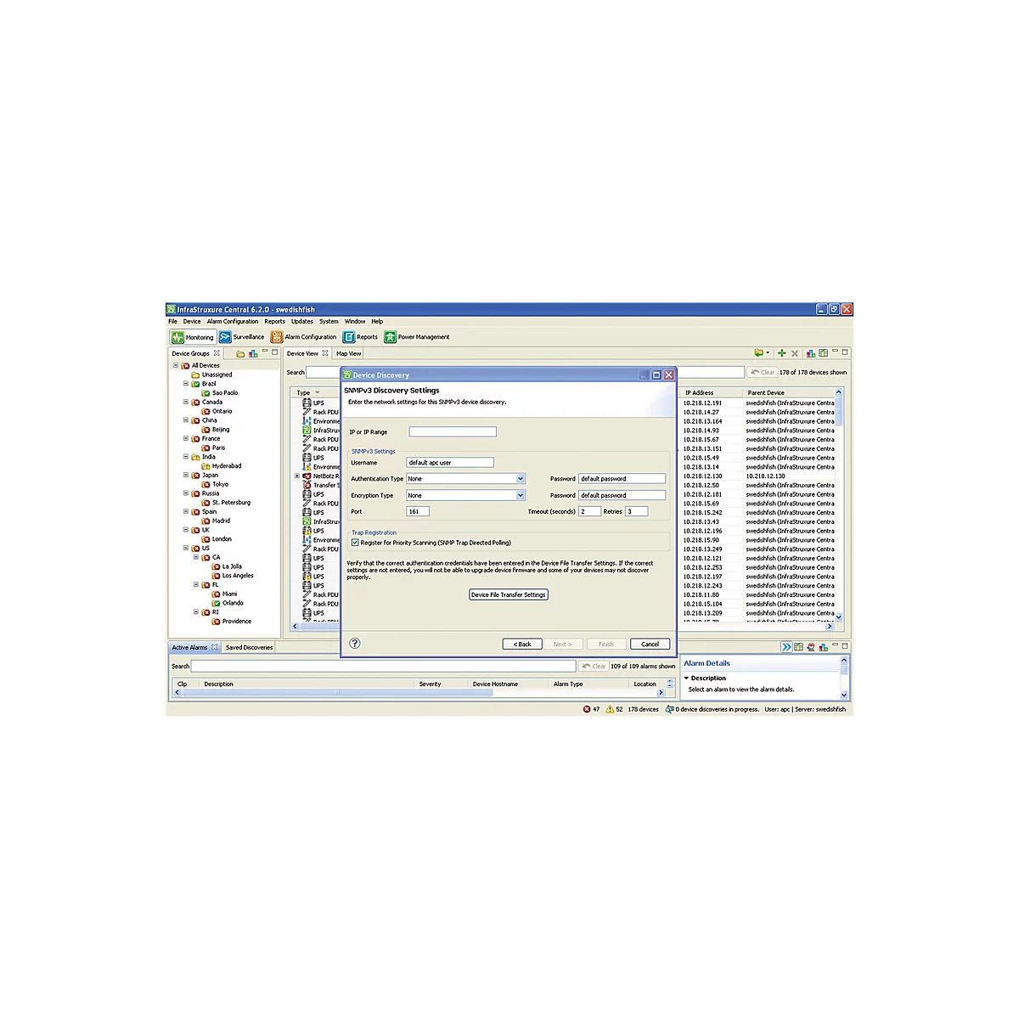Click the Username field

[x=450, y=463]
